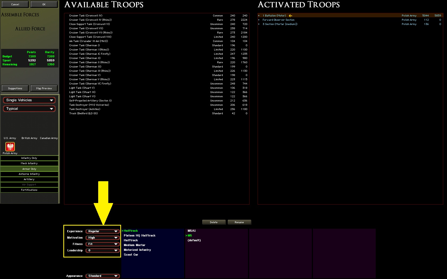Select the Infantry Only filter
This screenshot has height=279, width=447.
point(29,158)
